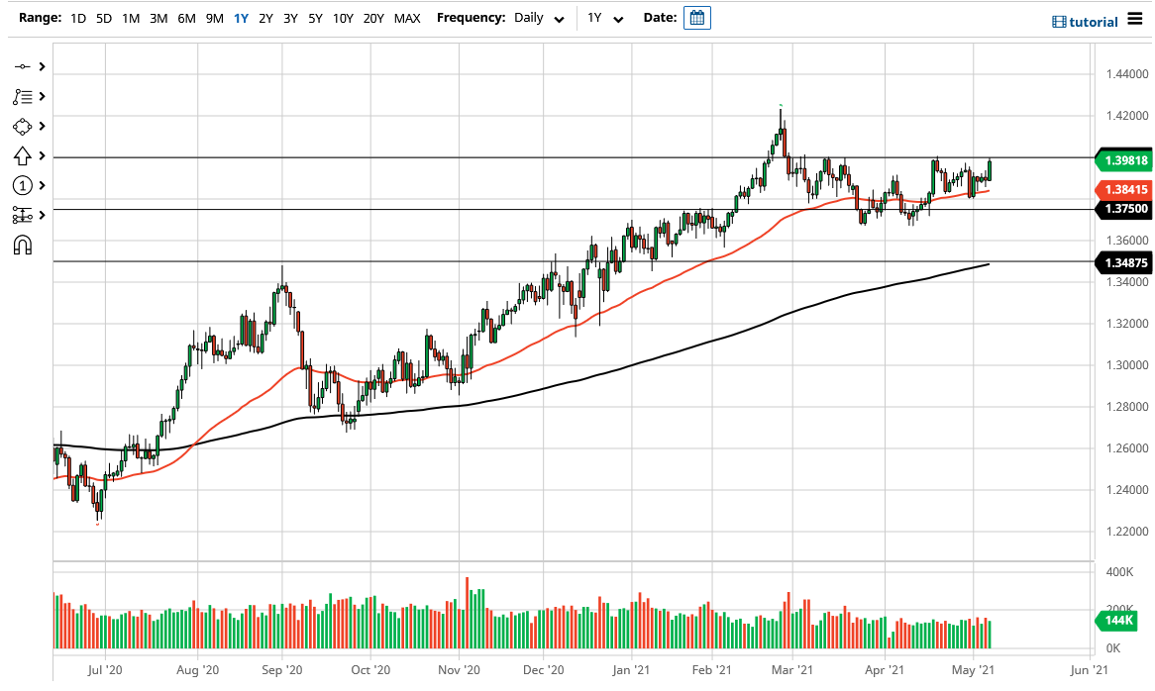The image size is (1155, 691).
Task: Set range to 5Y
Action: 315,19
